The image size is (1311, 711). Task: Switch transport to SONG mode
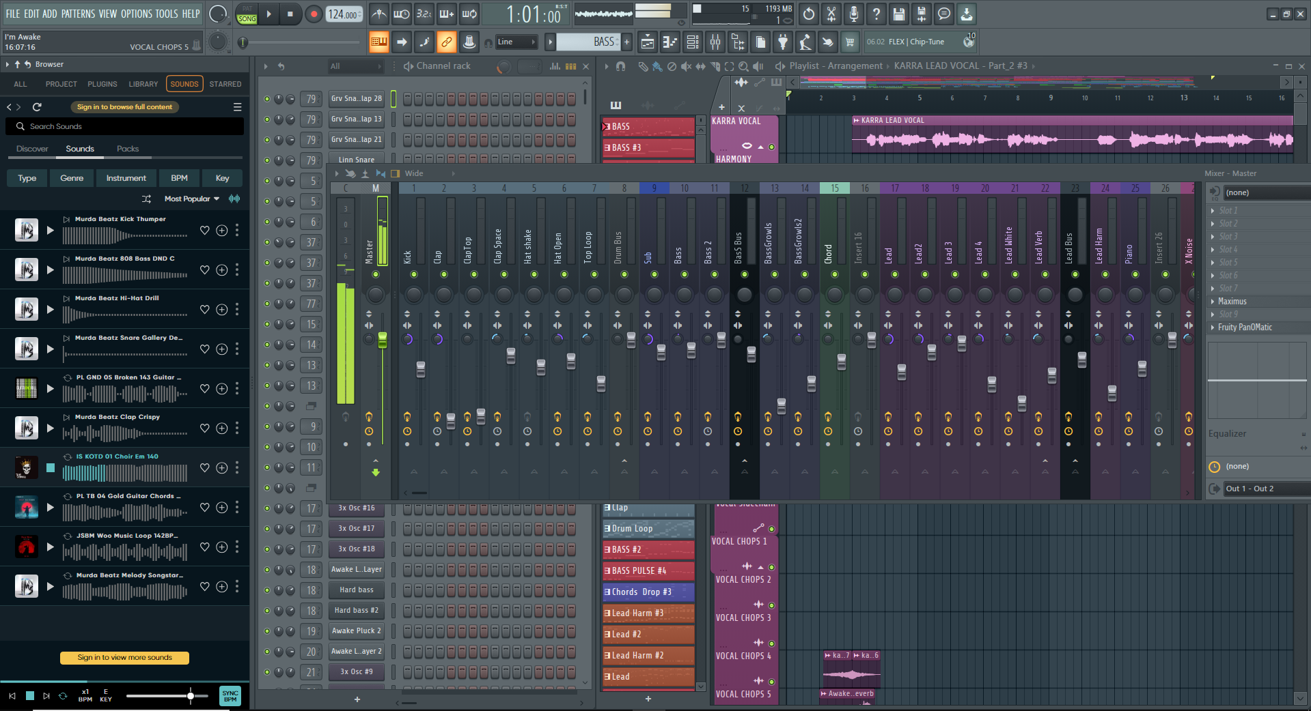246,18
